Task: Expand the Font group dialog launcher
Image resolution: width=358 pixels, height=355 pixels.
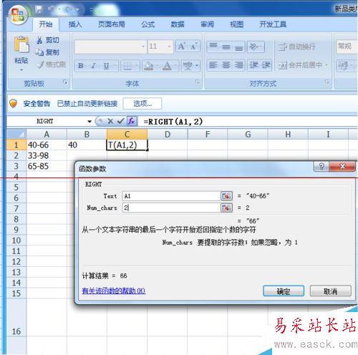Action: 198,82
